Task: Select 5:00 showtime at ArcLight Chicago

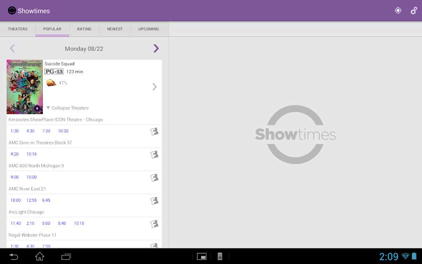Action: point(46,223)
